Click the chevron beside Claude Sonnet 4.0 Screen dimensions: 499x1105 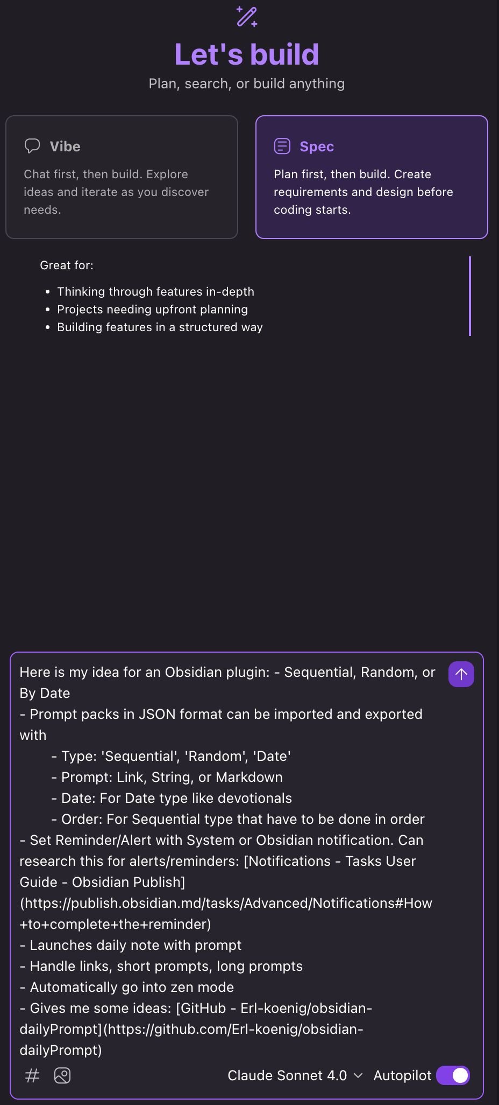click(x=357, y=1075)
